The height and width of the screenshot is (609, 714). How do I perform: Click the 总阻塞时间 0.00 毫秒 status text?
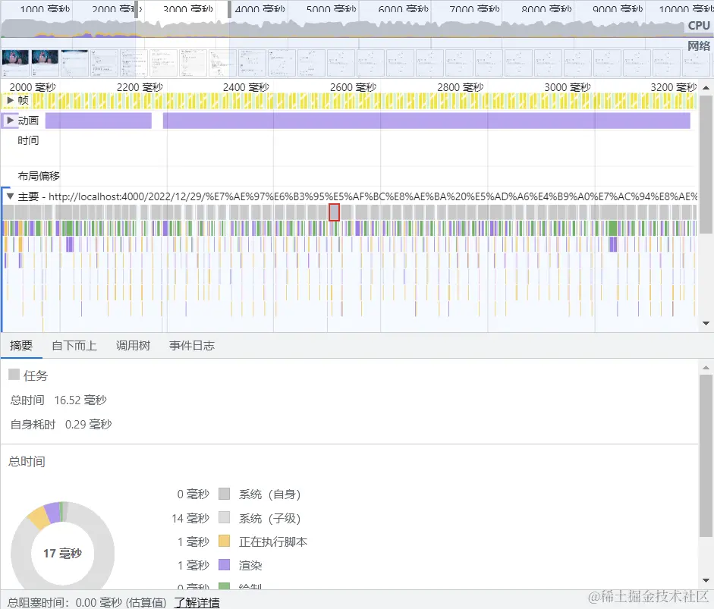pos(87,602)
